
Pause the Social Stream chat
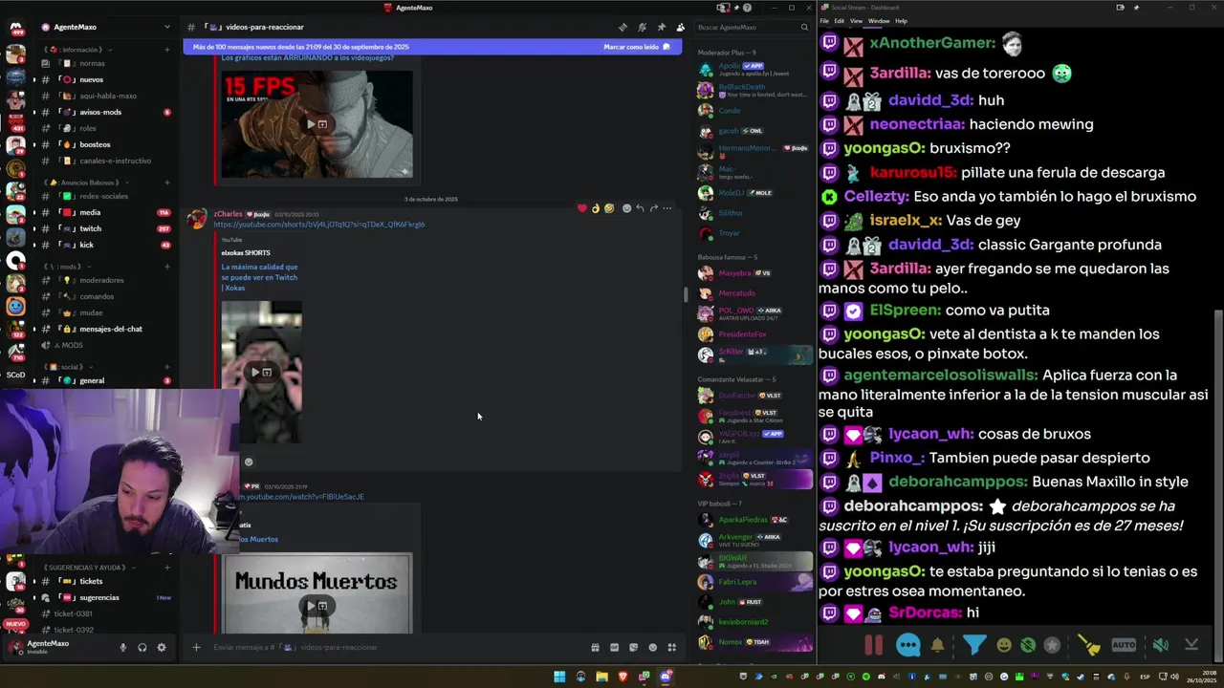coord(874,645)
